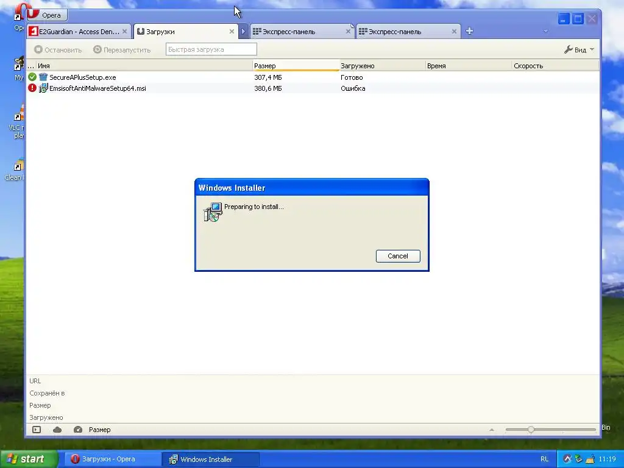
Task: Open the Opera menu button
Action: pos(47,15)
